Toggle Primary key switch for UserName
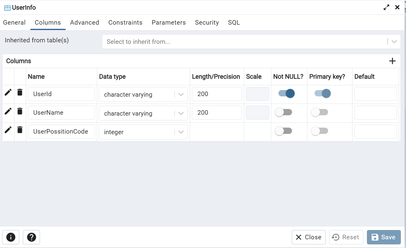 coord(319,112)
